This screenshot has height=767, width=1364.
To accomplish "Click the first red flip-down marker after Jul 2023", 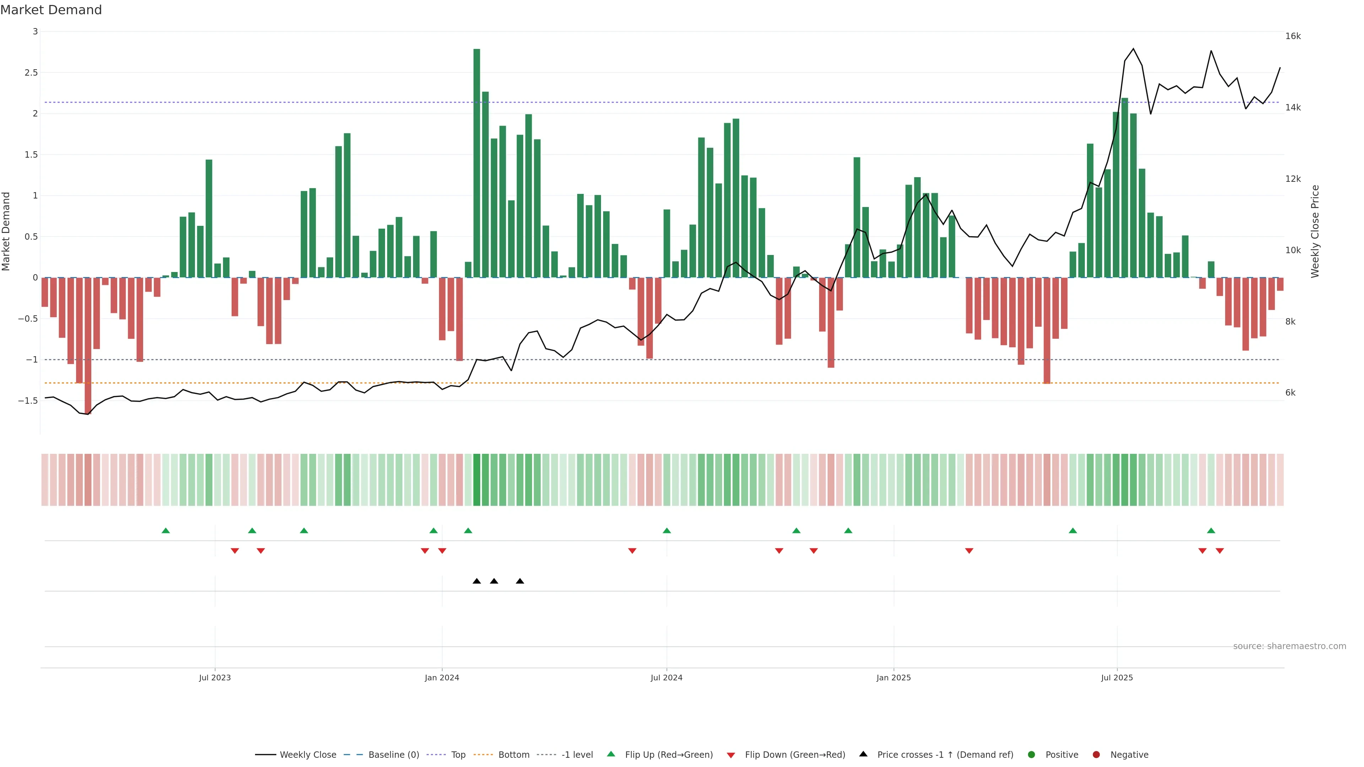I will pyautogui.click(x=234, y=551).
